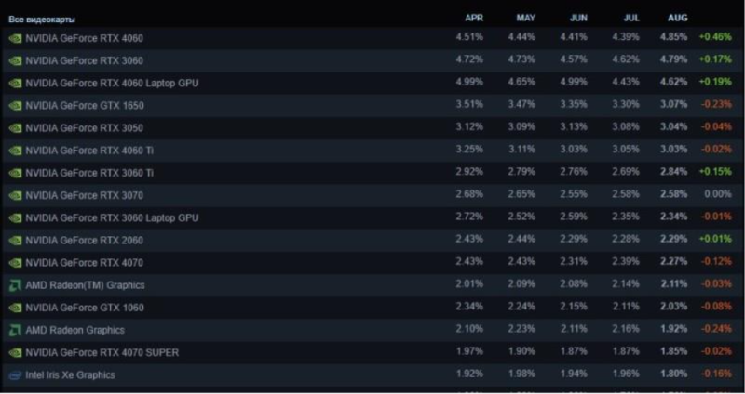The height and width of the screenshot is (394, 745).
Task: Click the AUG column header
Action: tap(677, 19)
